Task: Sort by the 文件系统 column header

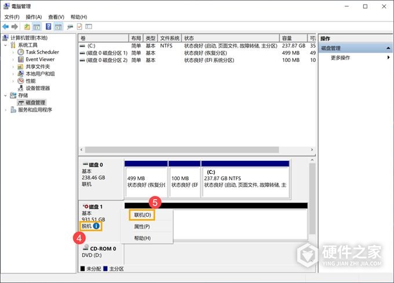Action: tap(170, 38)
